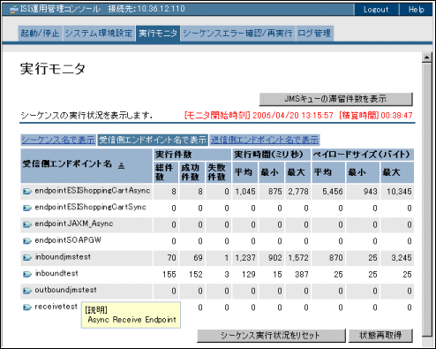The width and height of the screenshot is (436, 349).
Task: Click the 状態再取得 button
Action: click(380, 336)
